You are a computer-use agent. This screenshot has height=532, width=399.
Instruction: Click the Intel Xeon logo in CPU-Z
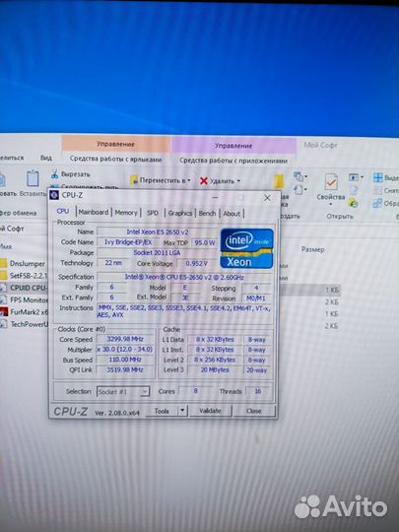pyautogui.click(x=246, y=248)
